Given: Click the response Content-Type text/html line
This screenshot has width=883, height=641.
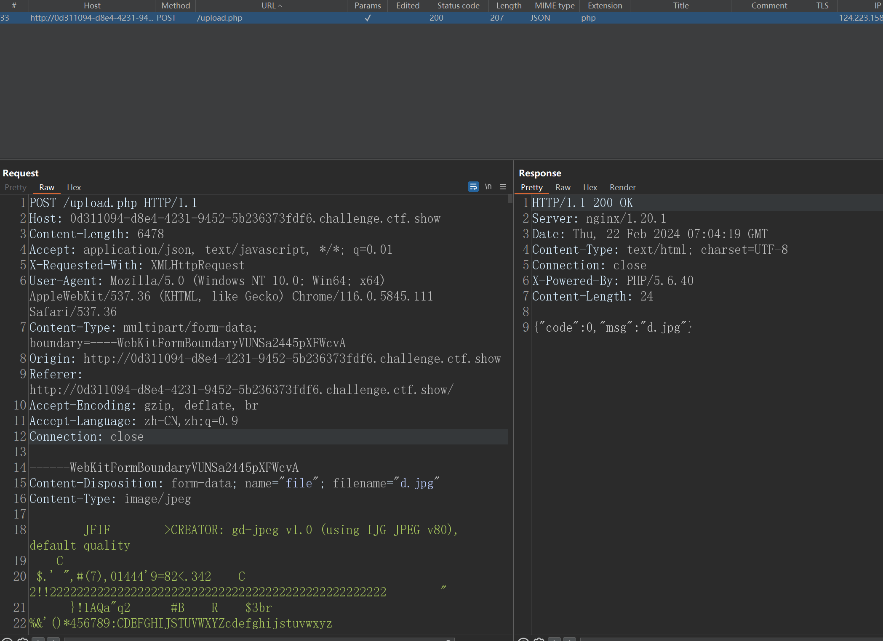Looking at the screenshot, I should (x=660, y=250).
